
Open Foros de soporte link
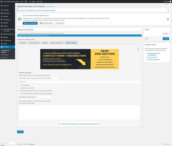pos(152,57)
